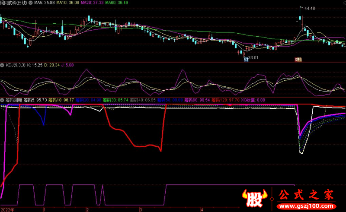Toggle the MA5: 35.88 line label

point(45,3)
